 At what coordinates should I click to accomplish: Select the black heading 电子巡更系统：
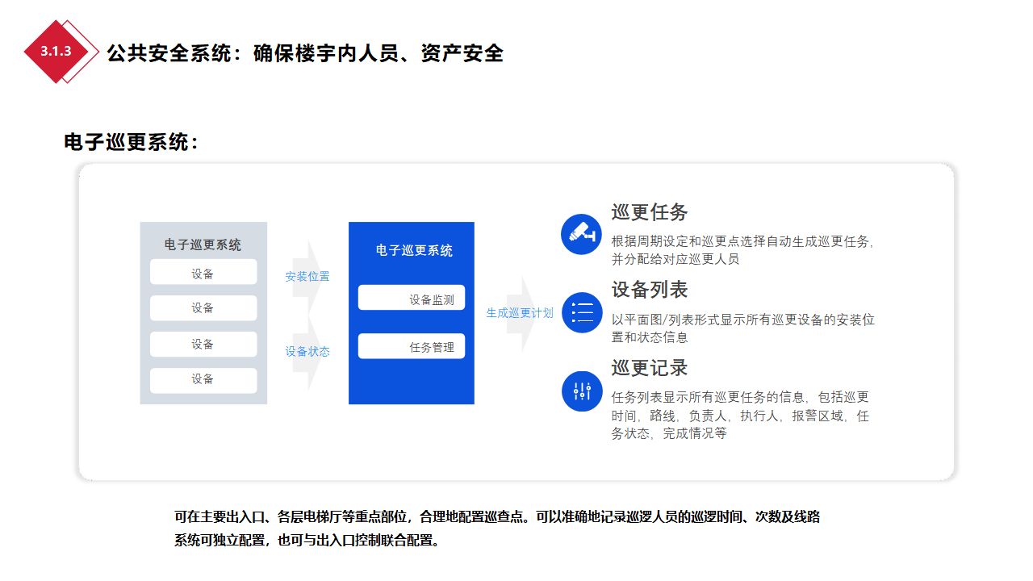point(132,143)
